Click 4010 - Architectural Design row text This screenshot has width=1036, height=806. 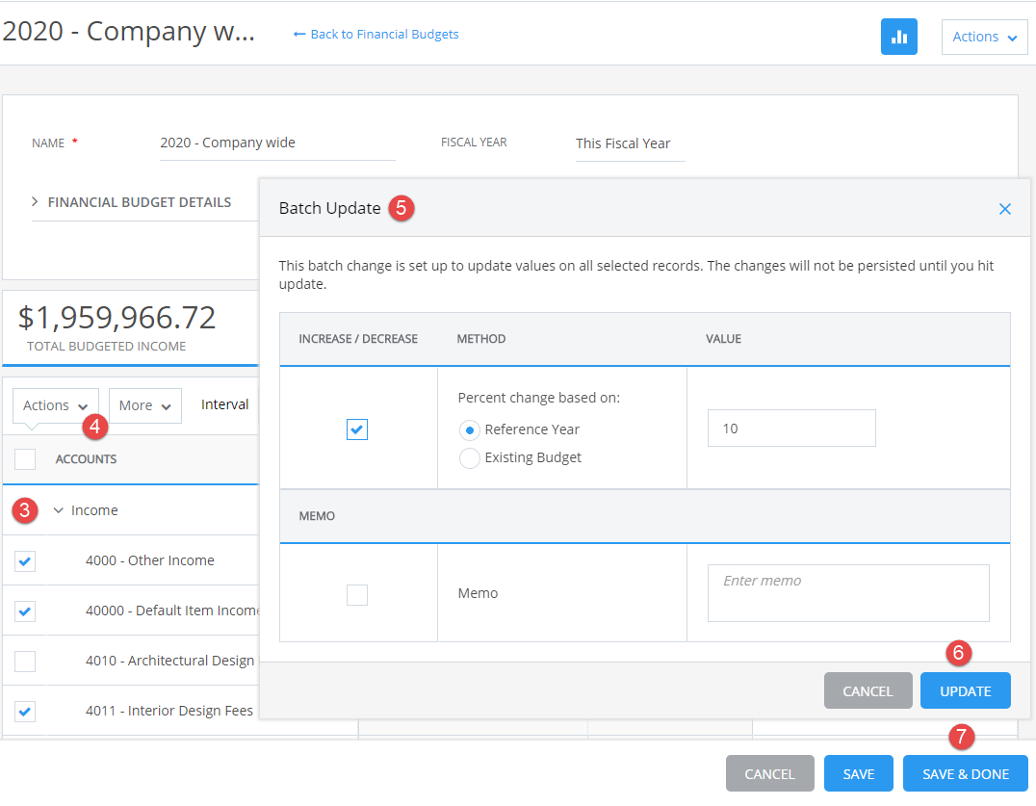170,661
